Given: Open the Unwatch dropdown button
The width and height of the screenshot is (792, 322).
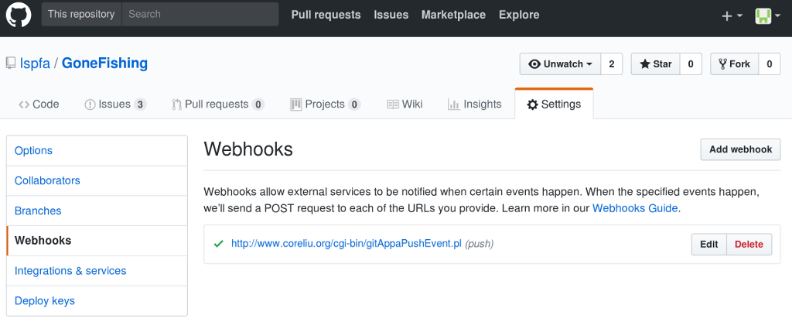Looking at the screenshot, I should [560, 64].
